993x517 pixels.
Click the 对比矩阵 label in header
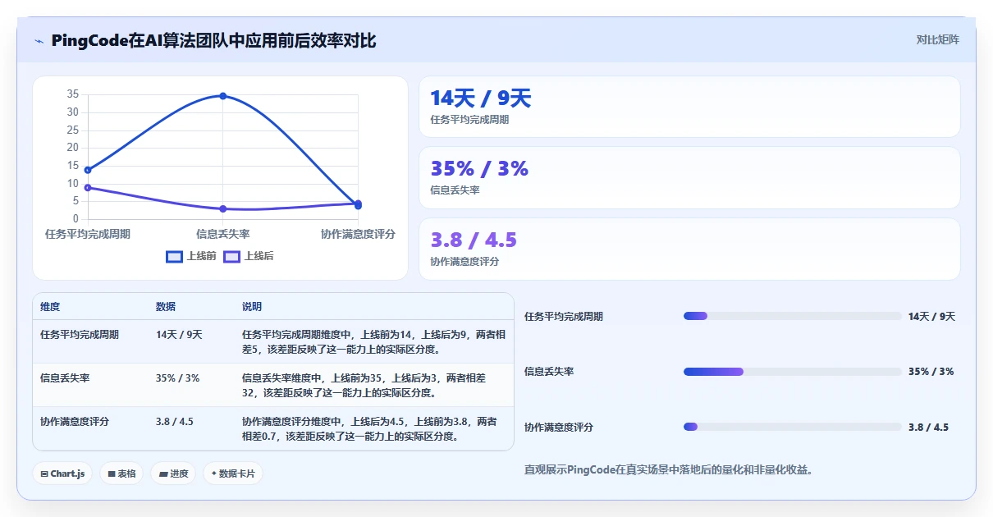(x=938, y=39)
